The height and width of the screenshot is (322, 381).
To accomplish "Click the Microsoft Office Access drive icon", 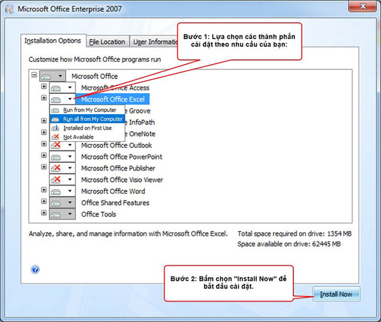I will click(57, 88).
